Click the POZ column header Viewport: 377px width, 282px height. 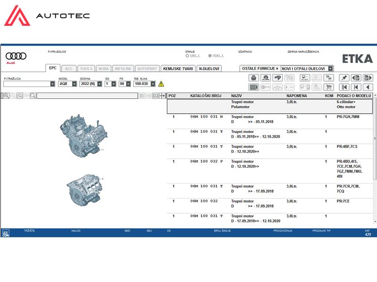tap(172, 96)
